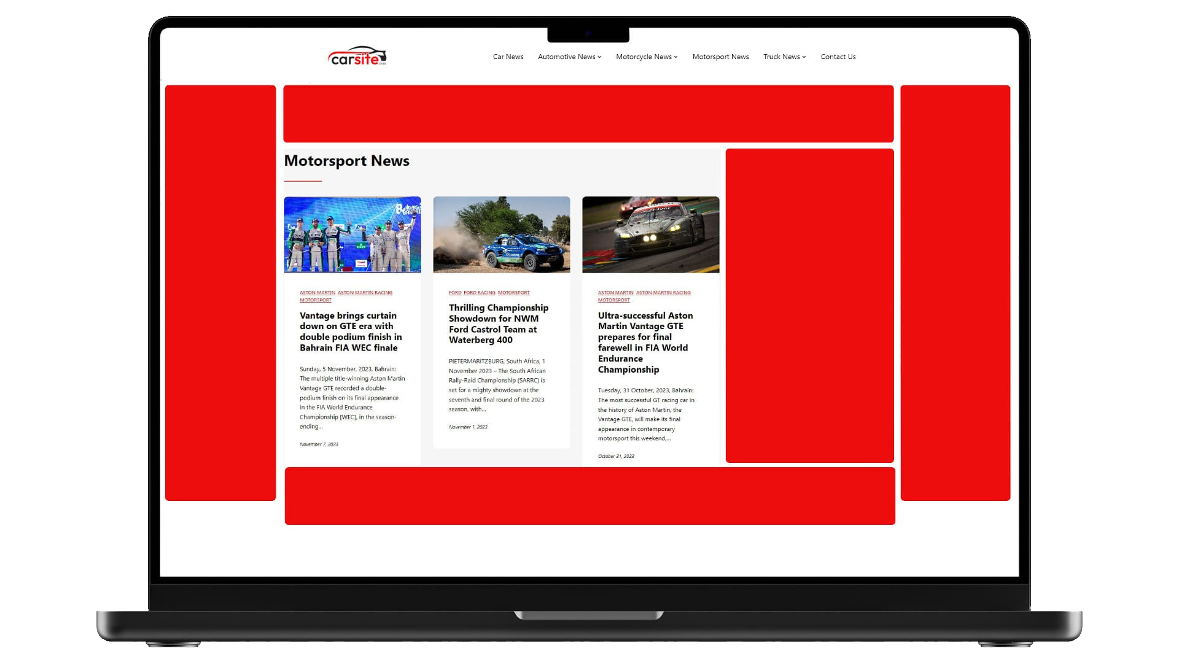Select Motorsport News in the navigation menu
The width and height of the screenshot is (1179, 663).
[x=720, y=56]
